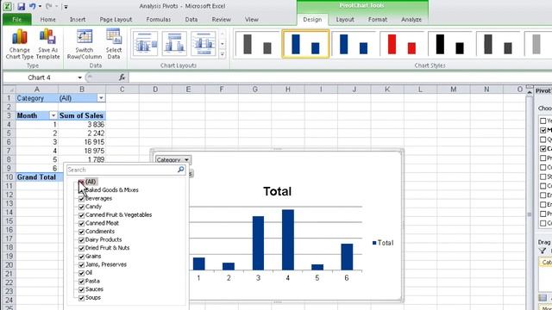The image size is (552, 310).
Task: Choose the third chart layout thumbnail
Action: pos(204,44)
